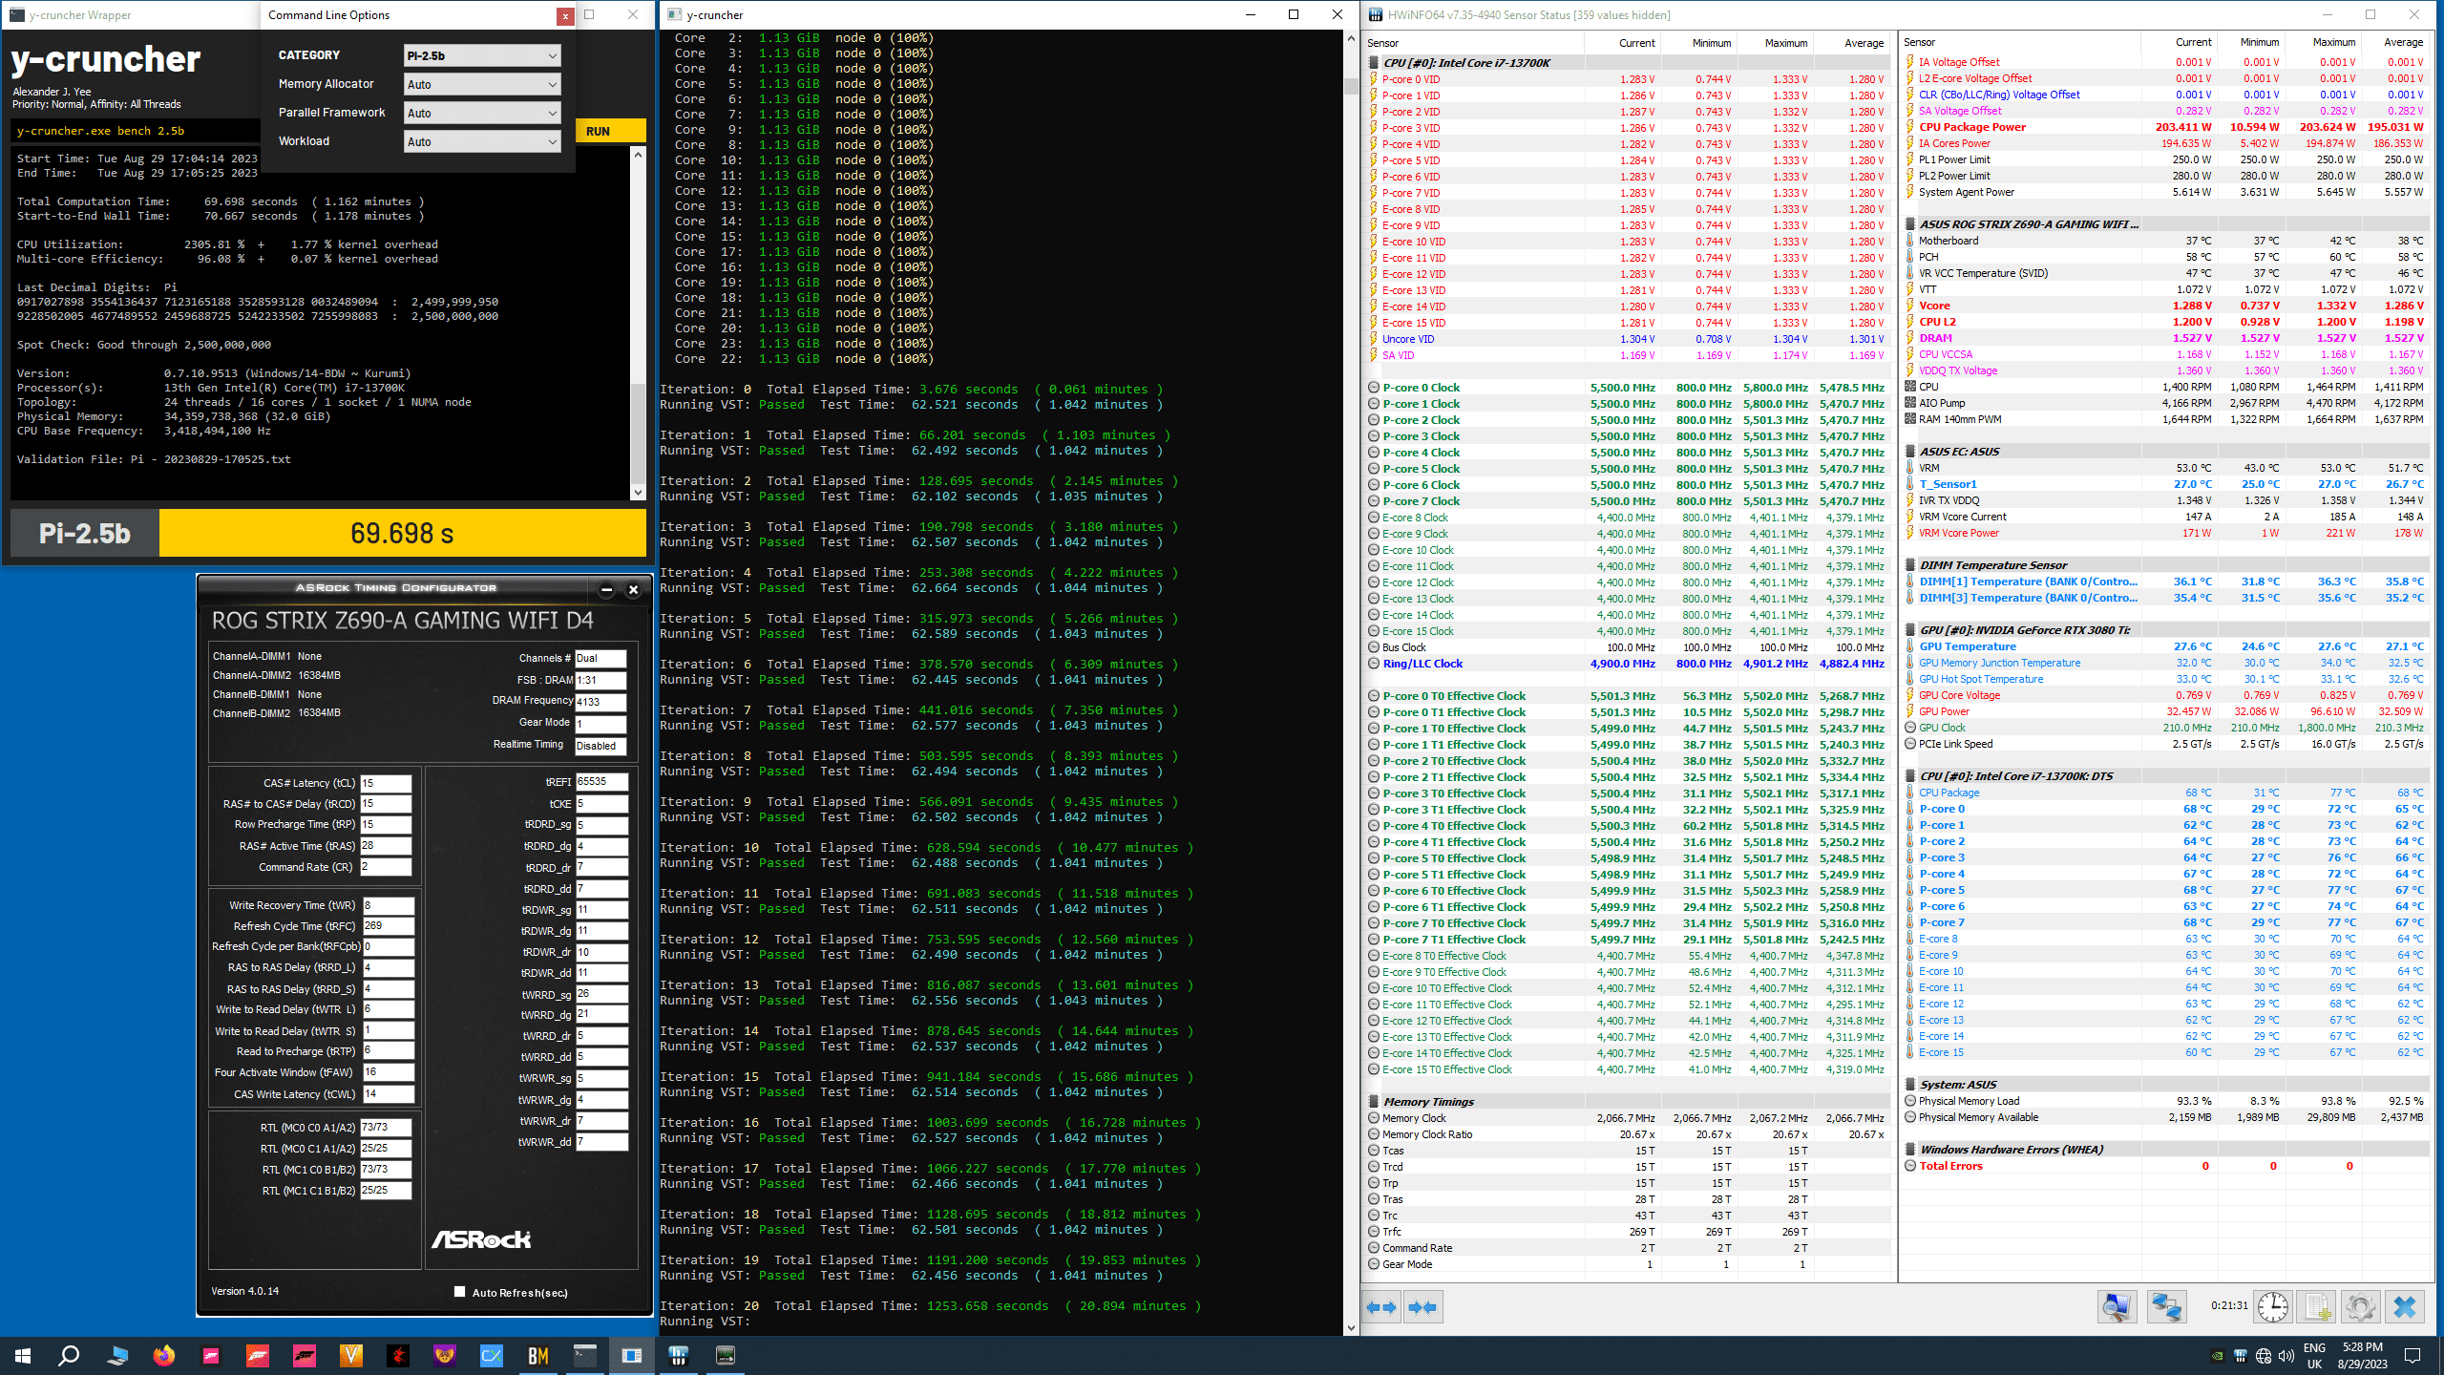This screenshot has height=1375, width=2444.
Task: Select P-core 0 Clock row in HWiNFO
Action: click(x=1627, y=388)
